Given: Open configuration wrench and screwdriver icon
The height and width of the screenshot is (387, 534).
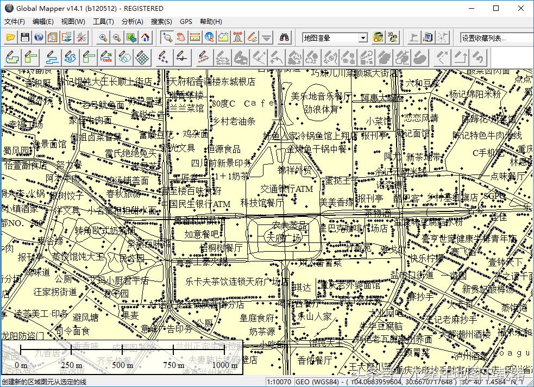Looking at the screenshot, I should [x=81, y=38].
